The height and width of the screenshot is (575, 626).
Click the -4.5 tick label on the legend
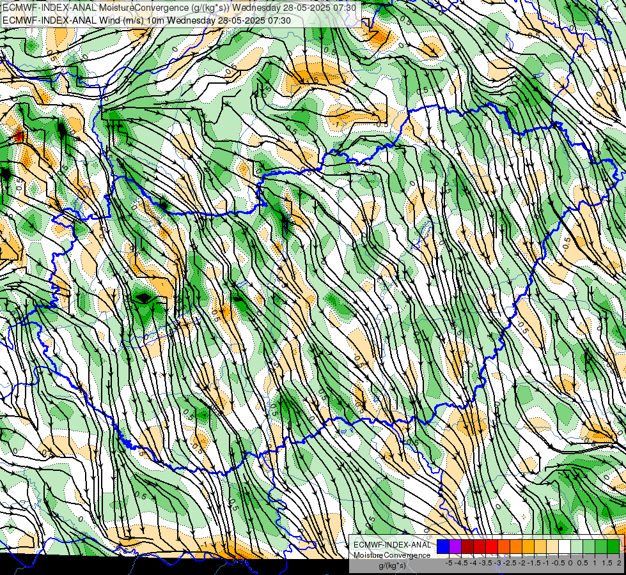click(461, 563)
